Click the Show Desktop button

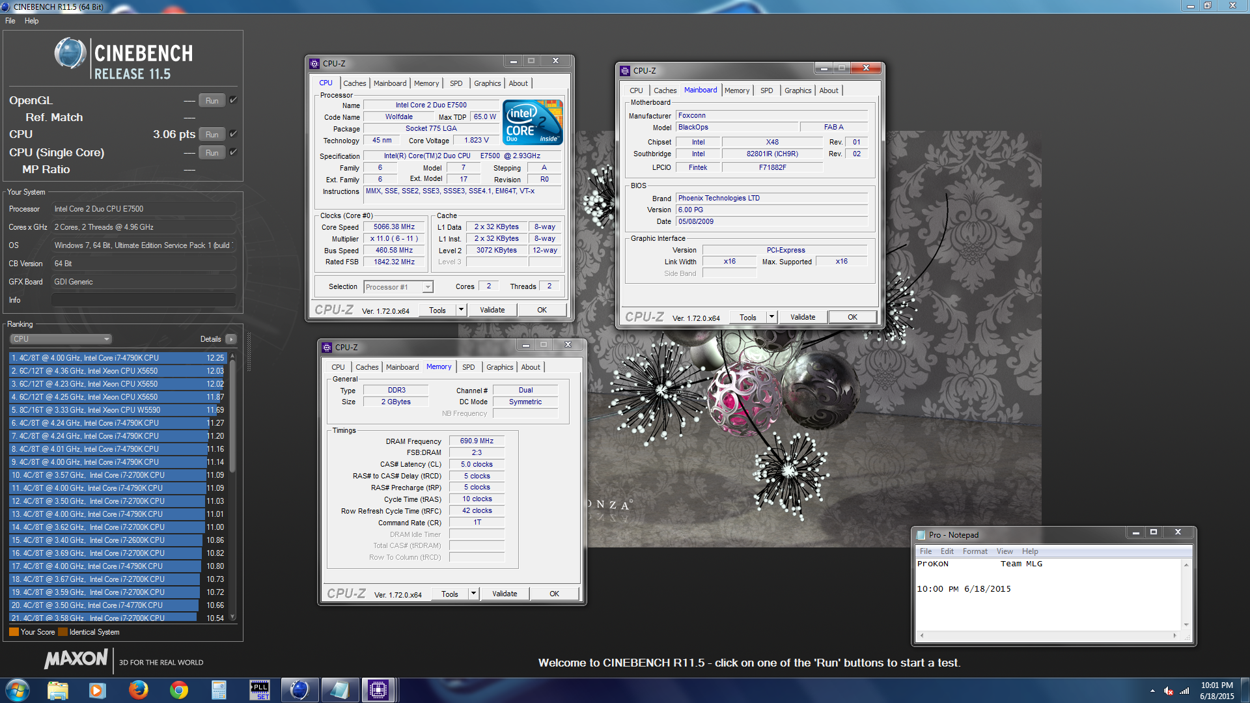click(1245, 691)
